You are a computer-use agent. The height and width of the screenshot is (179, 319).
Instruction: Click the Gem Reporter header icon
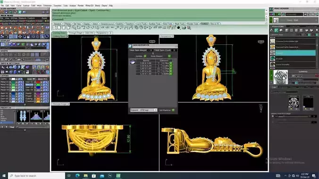click(130, 46)
